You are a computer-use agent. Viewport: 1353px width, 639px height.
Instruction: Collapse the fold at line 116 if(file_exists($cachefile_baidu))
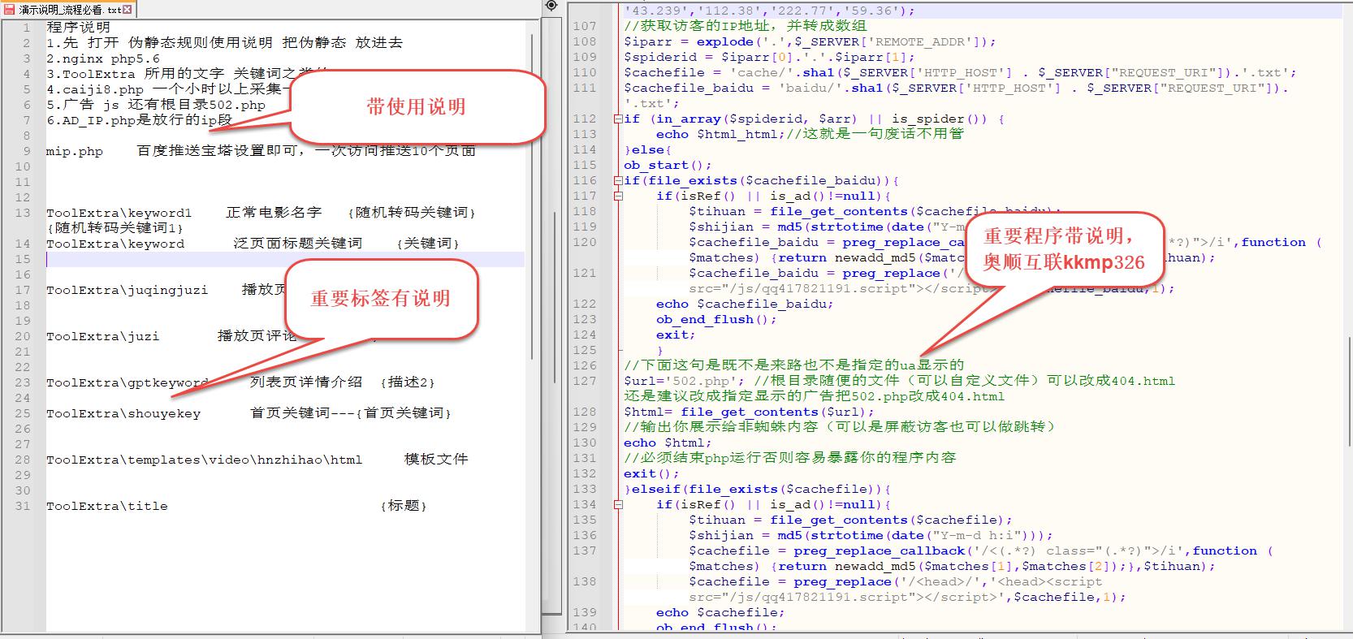(x=619, y=180)
